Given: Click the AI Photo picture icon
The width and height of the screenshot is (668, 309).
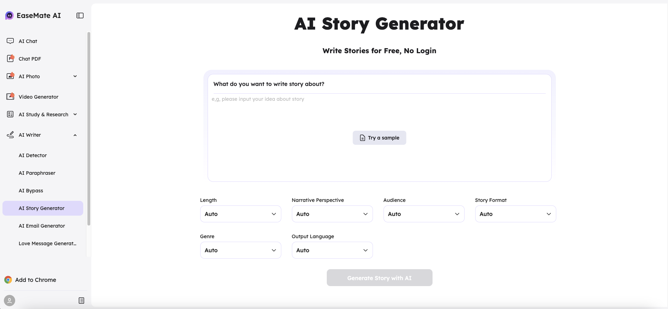Looking at the screenshot, I should click(x=10, y=76).
